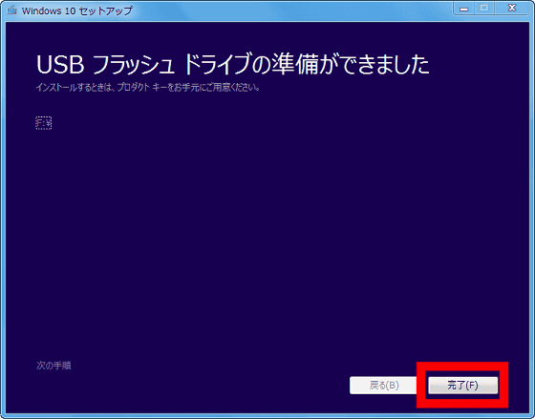
Task: Open the 次の手順 next steps link
Action: click(x=53, y=366)
